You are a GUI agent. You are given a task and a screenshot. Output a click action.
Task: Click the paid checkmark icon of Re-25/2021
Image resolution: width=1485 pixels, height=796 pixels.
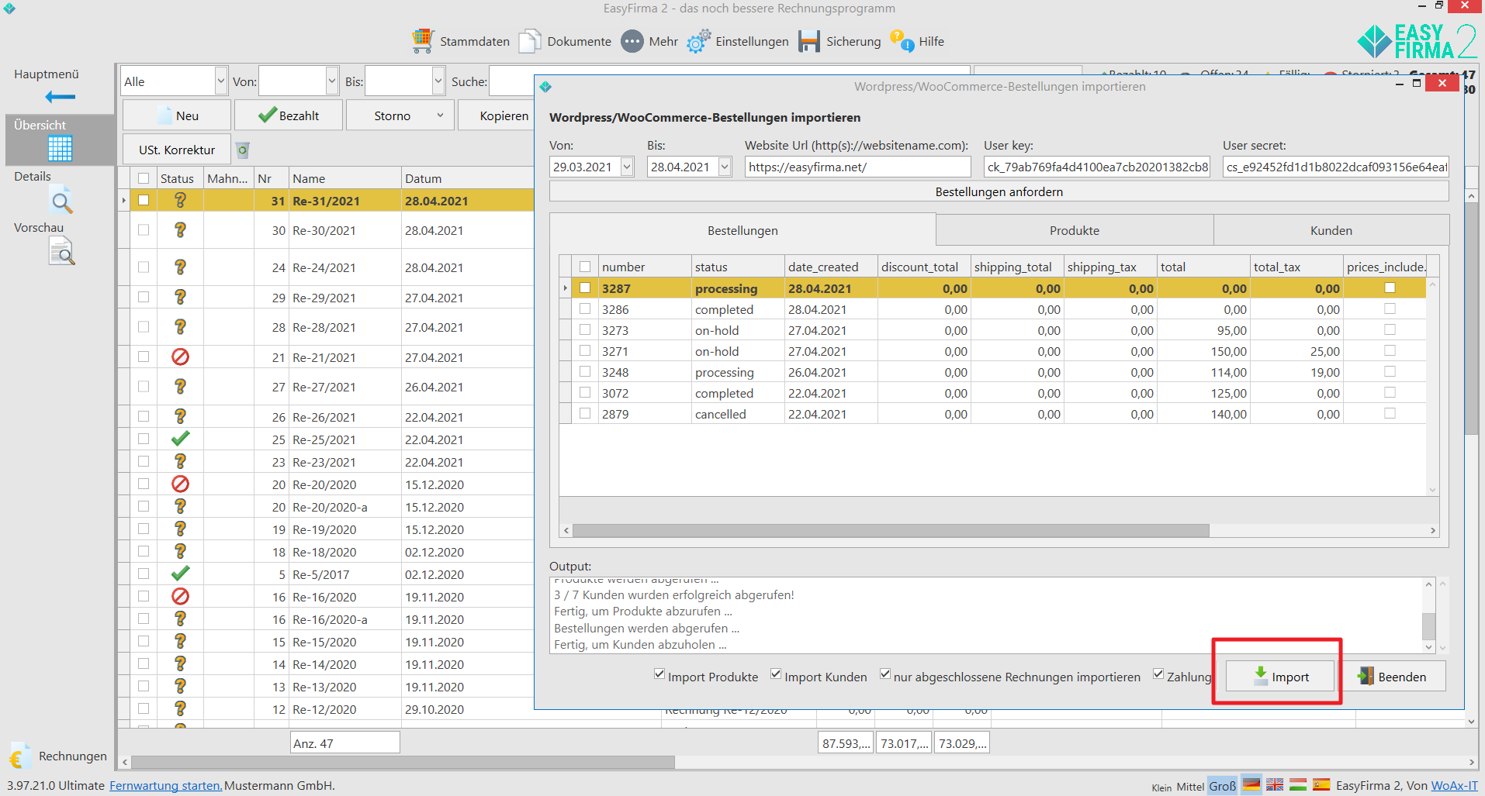(180, 439)
